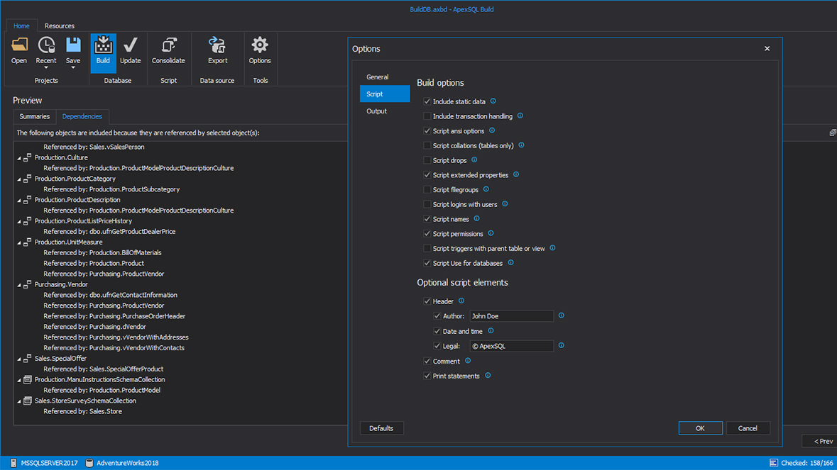Collapse Production.ProductListPriceHistory node

coord(19,222)
